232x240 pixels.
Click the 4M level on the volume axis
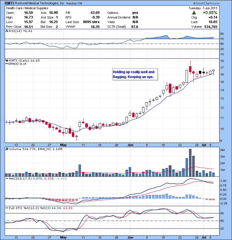coord(222,150)
